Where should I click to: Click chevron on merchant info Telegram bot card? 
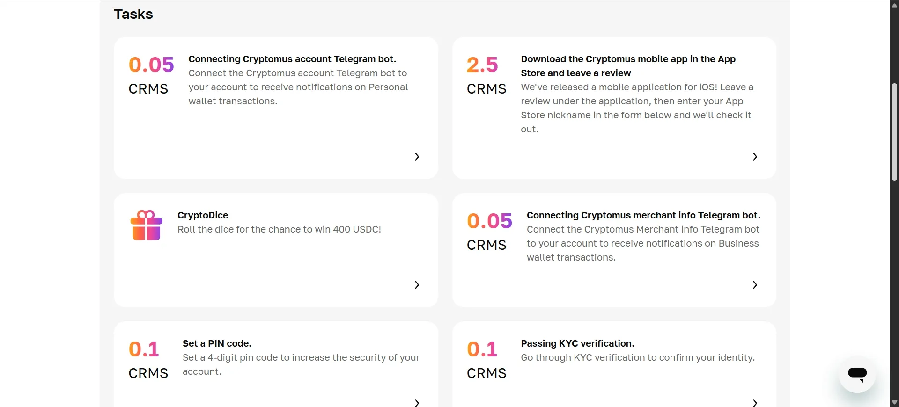[x=755, y=285]
